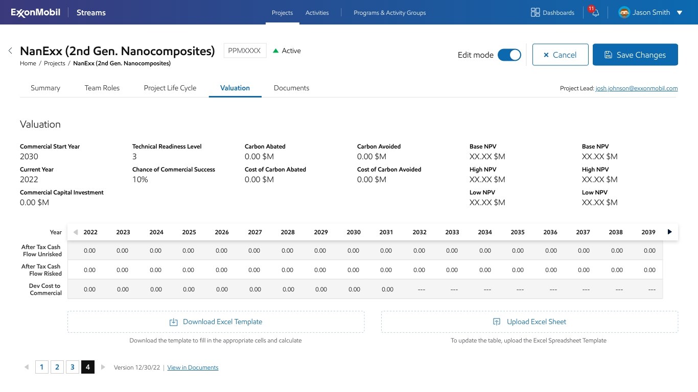Image resolution: width=698 pixels, height=392 pixels.
Task: Turn off the Edit mode switch
Action: coord(509,55)
